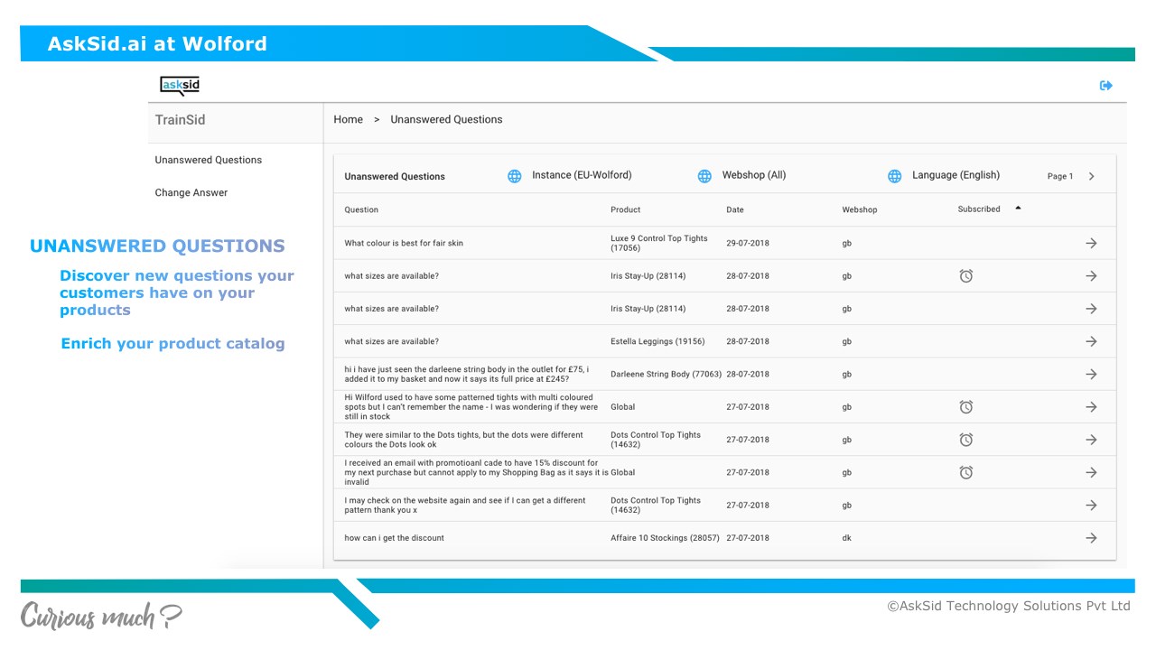1156x650 pixels.
Task: Click globe icon beside Language (English)
Action: coord(894,176)
